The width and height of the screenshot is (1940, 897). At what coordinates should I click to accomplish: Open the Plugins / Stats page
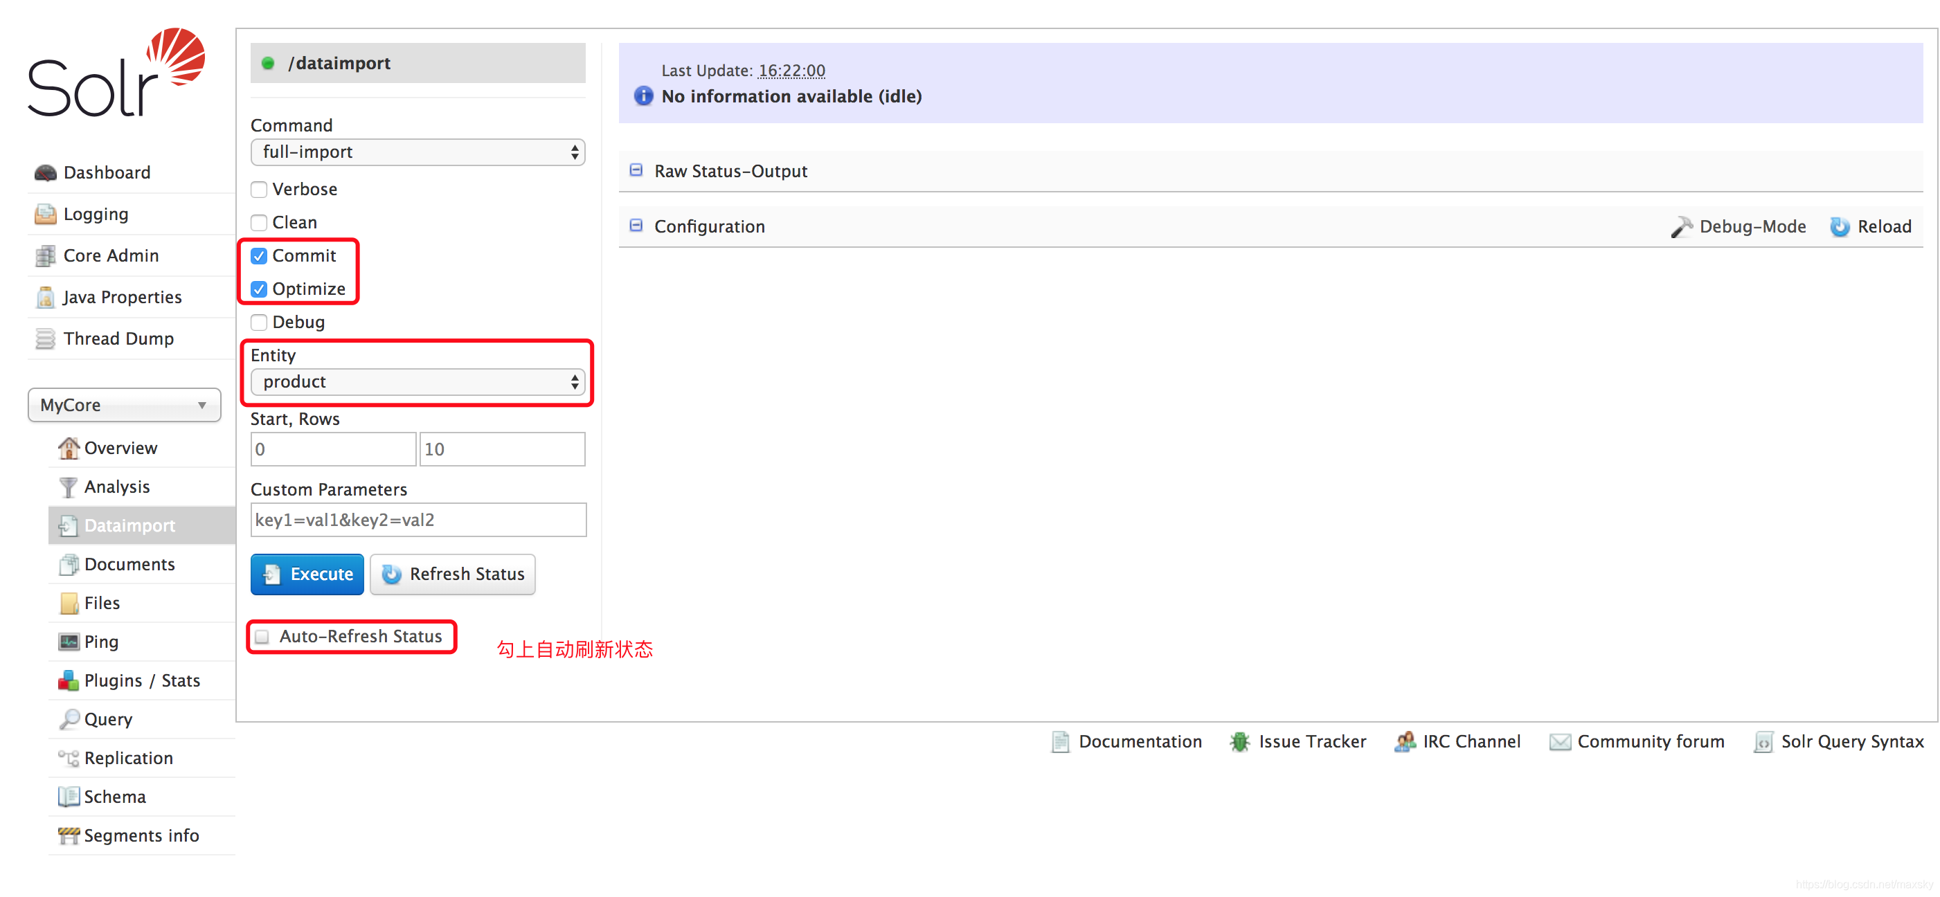tap(143, 680)
